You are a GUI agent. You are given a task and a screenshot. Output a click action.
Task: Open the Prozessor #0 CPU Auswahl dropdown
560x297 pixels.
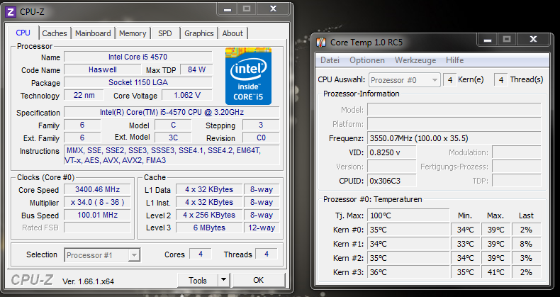pos(404,80)
